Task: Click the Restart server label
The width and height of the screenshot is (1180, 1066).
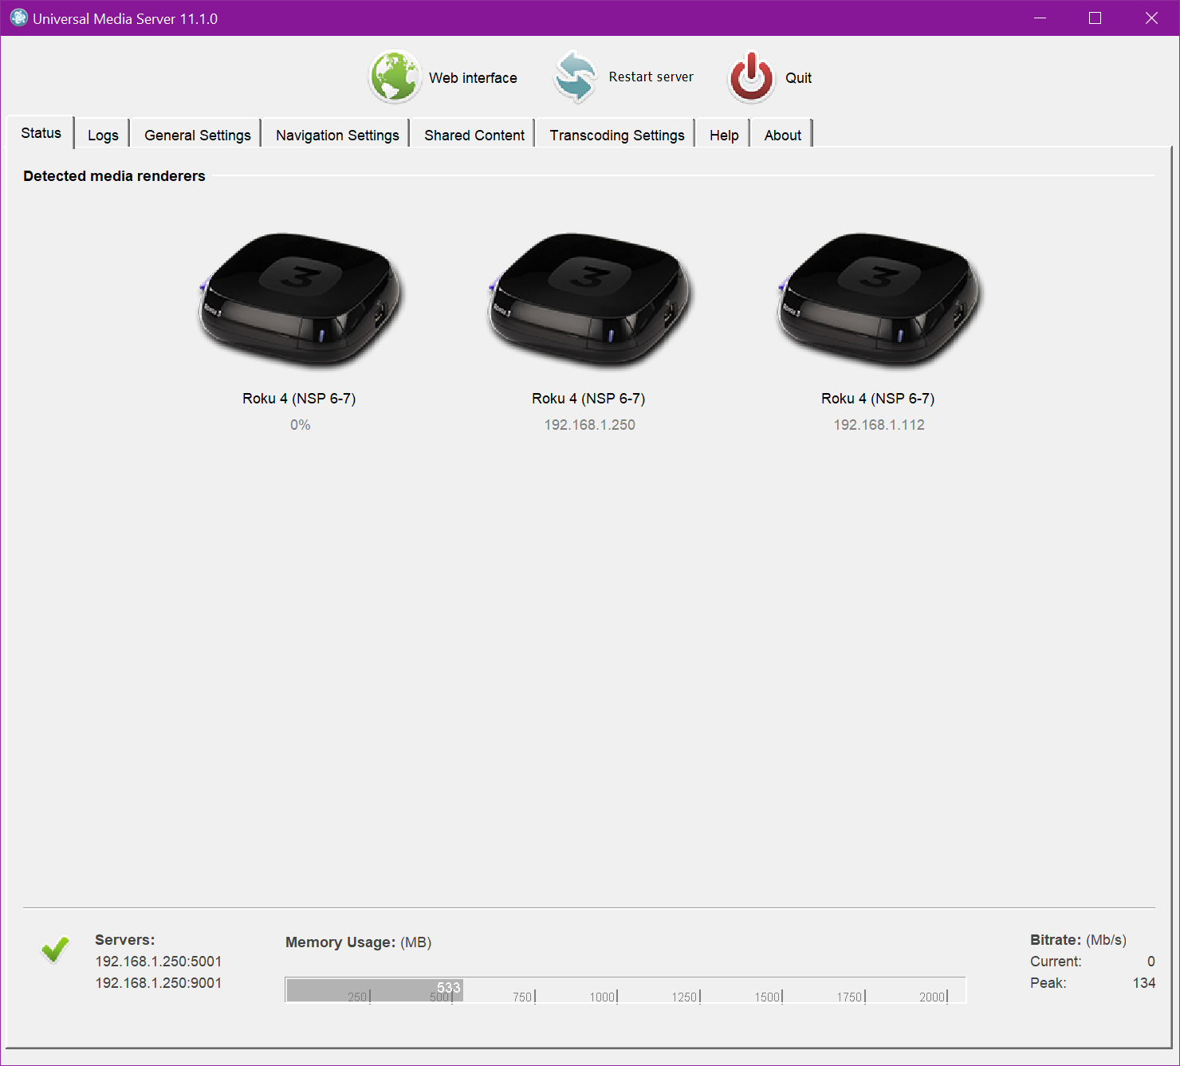Action: pyautogui.click(x=651, y=77)
